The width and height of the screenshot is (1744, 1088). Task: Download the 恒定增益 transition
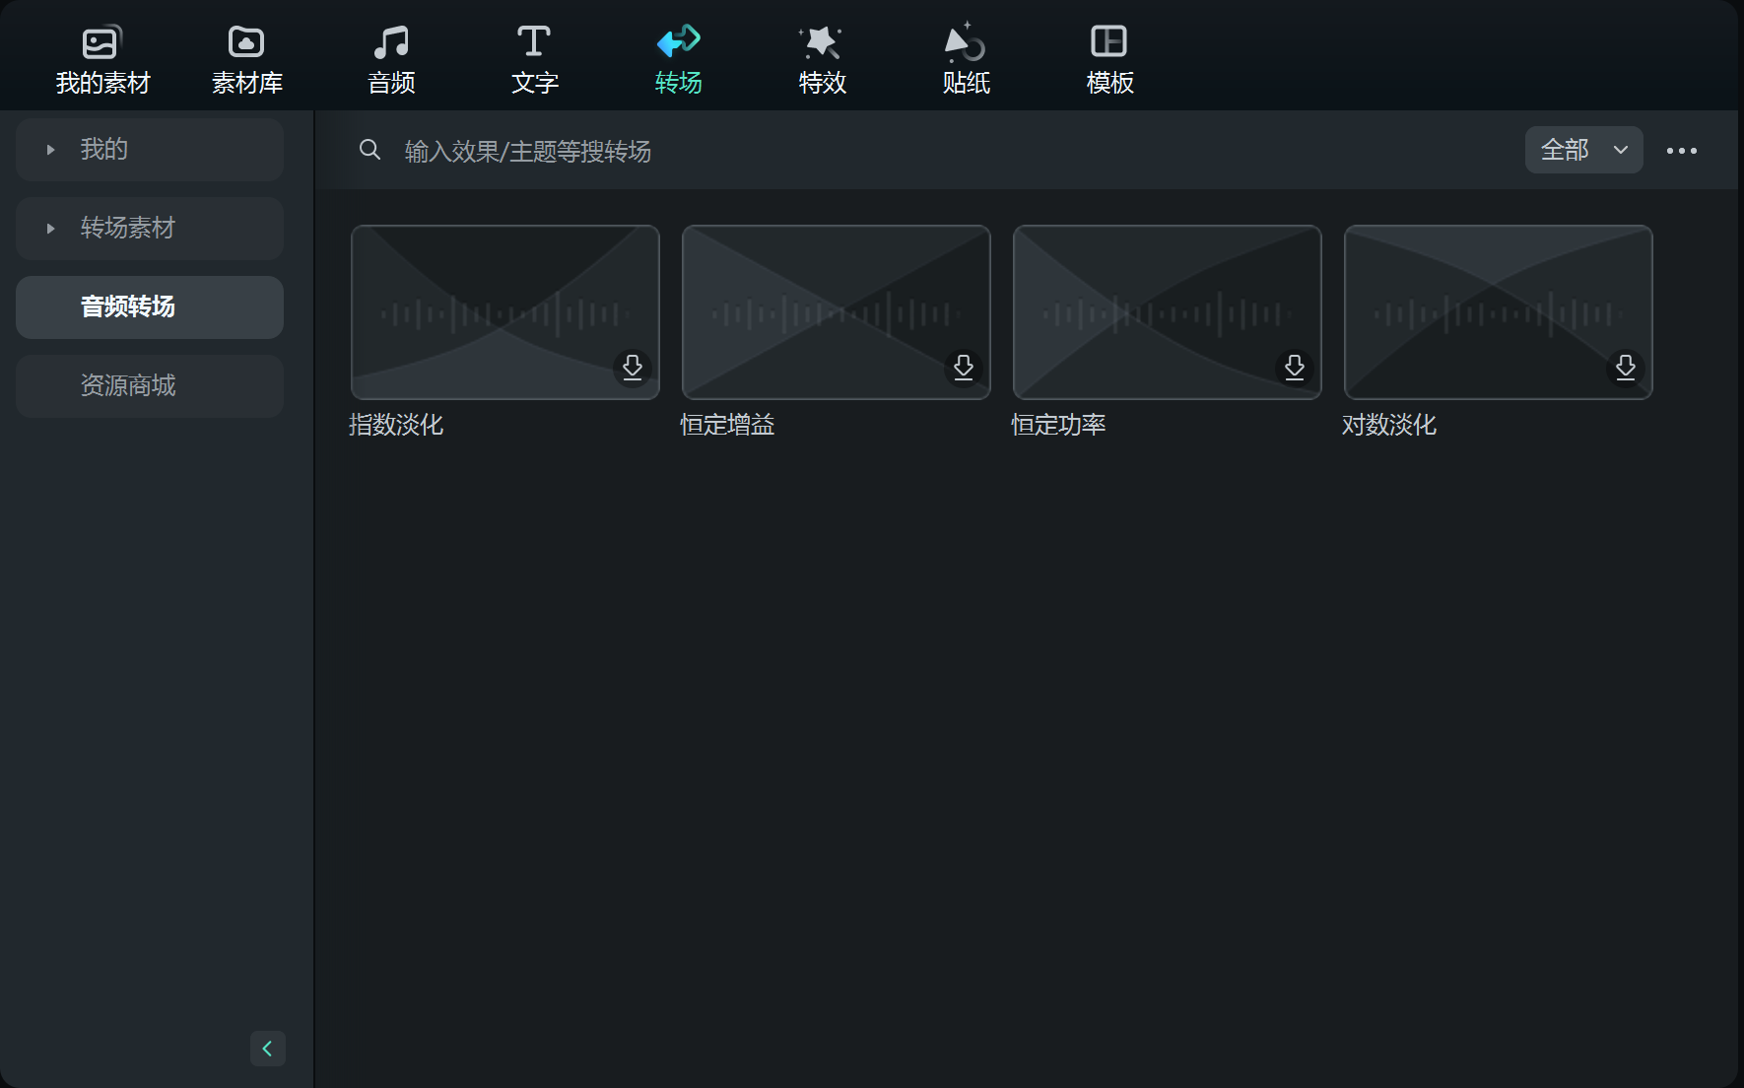964,368
